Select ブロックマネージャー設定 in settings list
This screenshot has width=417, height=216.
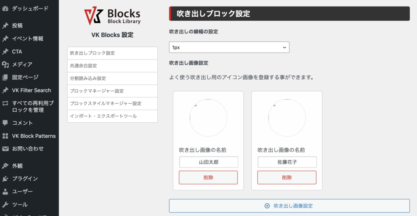point(112,91)
